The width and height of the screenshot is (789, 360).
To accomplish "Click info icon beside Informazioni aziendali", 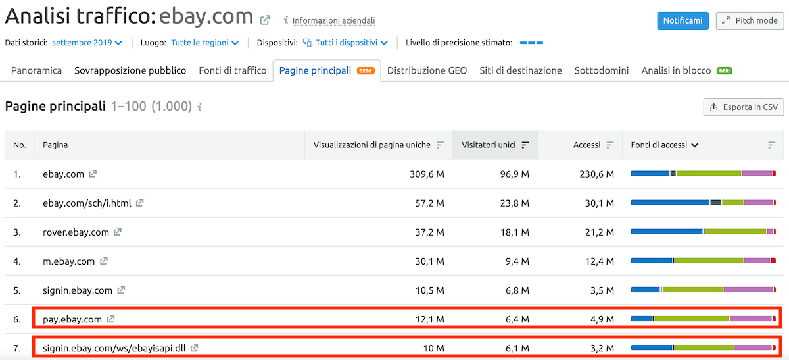I will point(285,21).
